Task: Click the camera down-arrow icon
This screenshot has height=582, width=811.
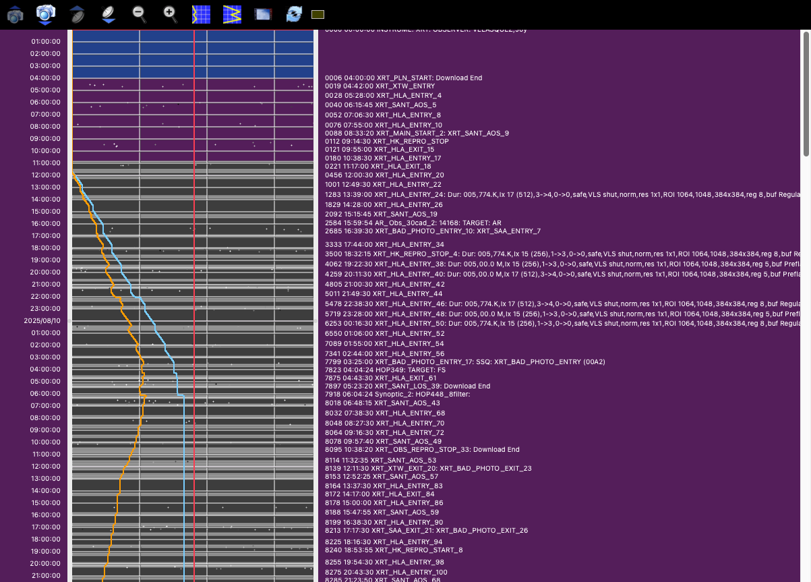Action: coord(45,14)
